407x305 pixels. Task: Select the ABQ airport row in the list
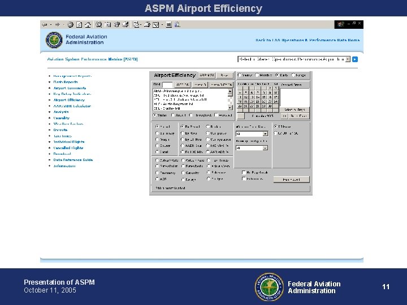(x=190, y=91)
